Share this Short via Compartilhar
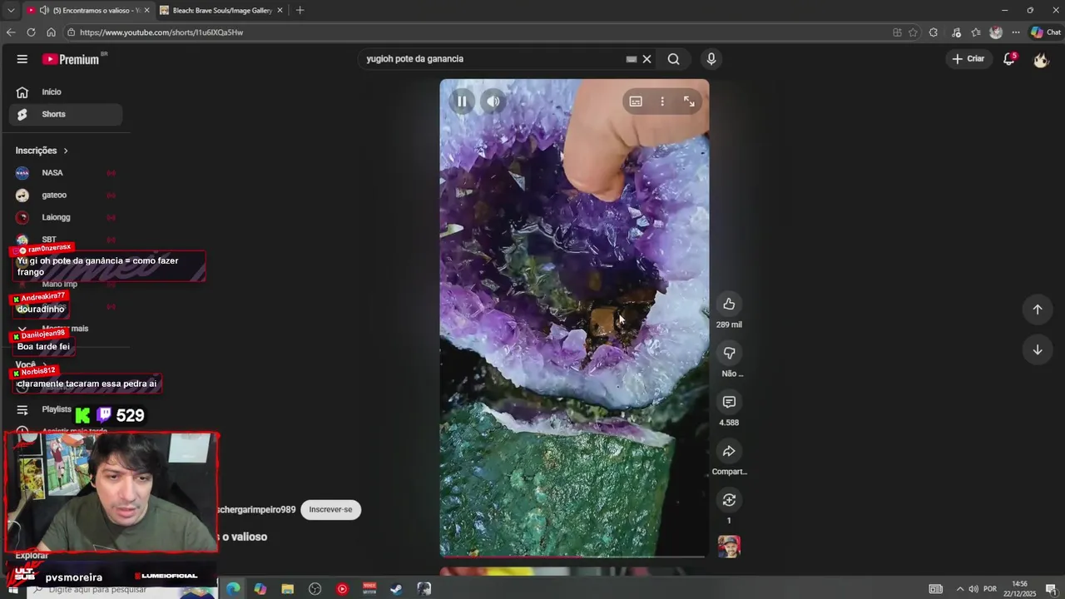The width and height of the screenshot is (1065, 599). (x=729, y=451)
